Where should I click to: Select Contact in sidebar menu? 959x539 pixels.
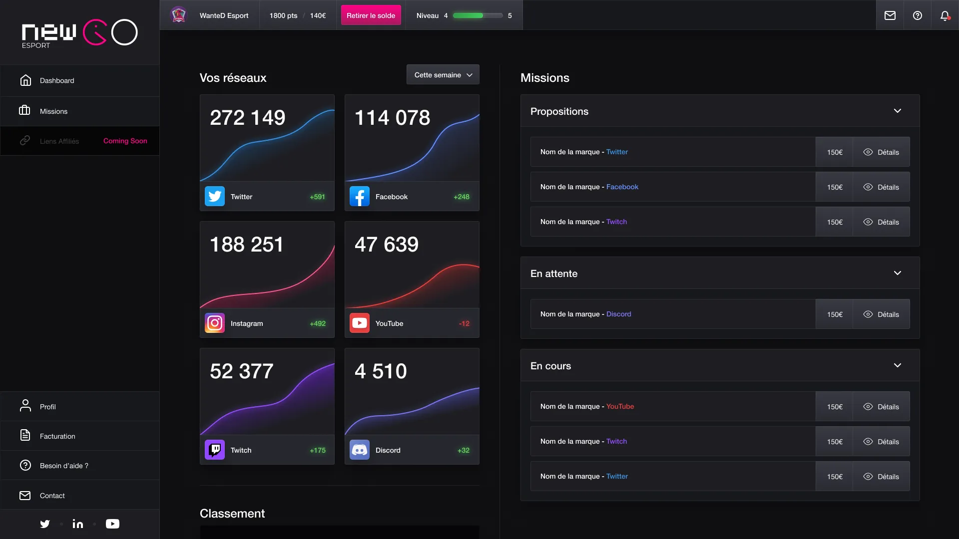pyautogui.click(x=80, y=495)
